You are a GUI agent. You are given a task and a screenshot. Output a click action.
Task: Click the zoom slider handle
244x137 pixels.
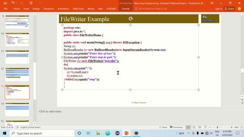(x=217, y=127)
